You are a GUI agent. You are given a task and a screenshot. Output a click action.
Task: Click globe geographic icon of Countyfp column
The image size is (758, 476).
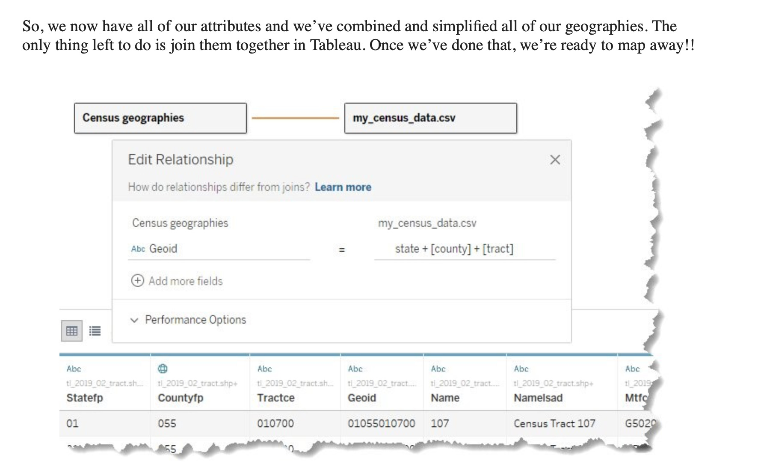pos(163,369)
